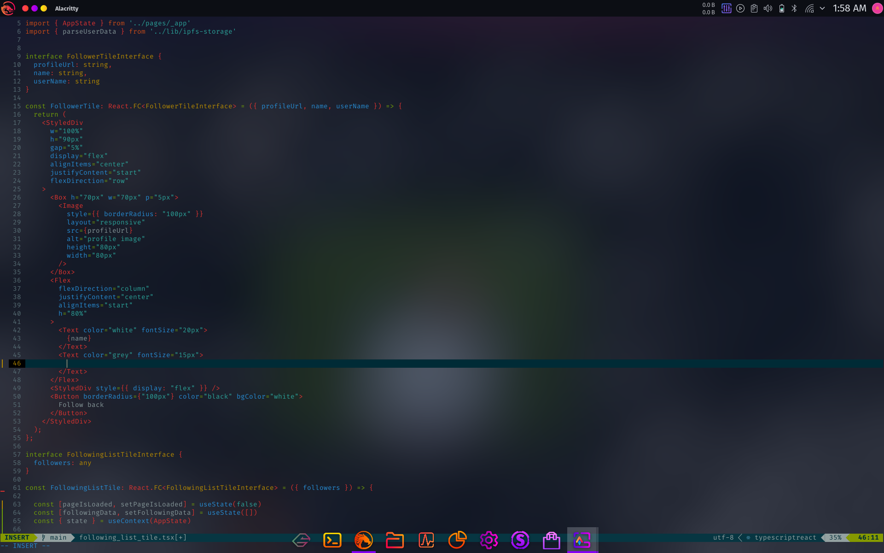Open the 1:58 AM clock
This screenshot has height=553, width=884.
pos(849,8)
